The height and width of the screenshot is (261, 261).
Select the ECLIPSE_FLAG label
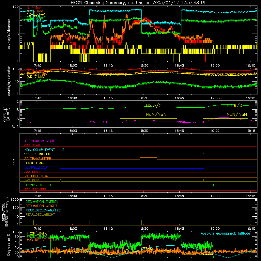pyautogui.click(x=36, y=167)
